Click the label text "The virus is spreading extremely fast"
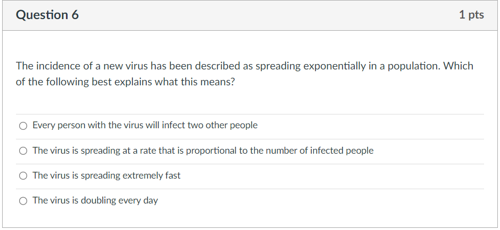 [x=106, y=175]
